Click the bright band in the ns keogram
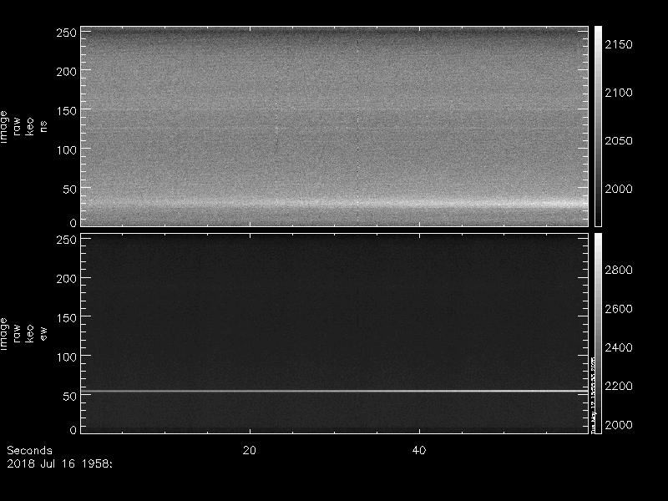 click(x=335, y=203)
